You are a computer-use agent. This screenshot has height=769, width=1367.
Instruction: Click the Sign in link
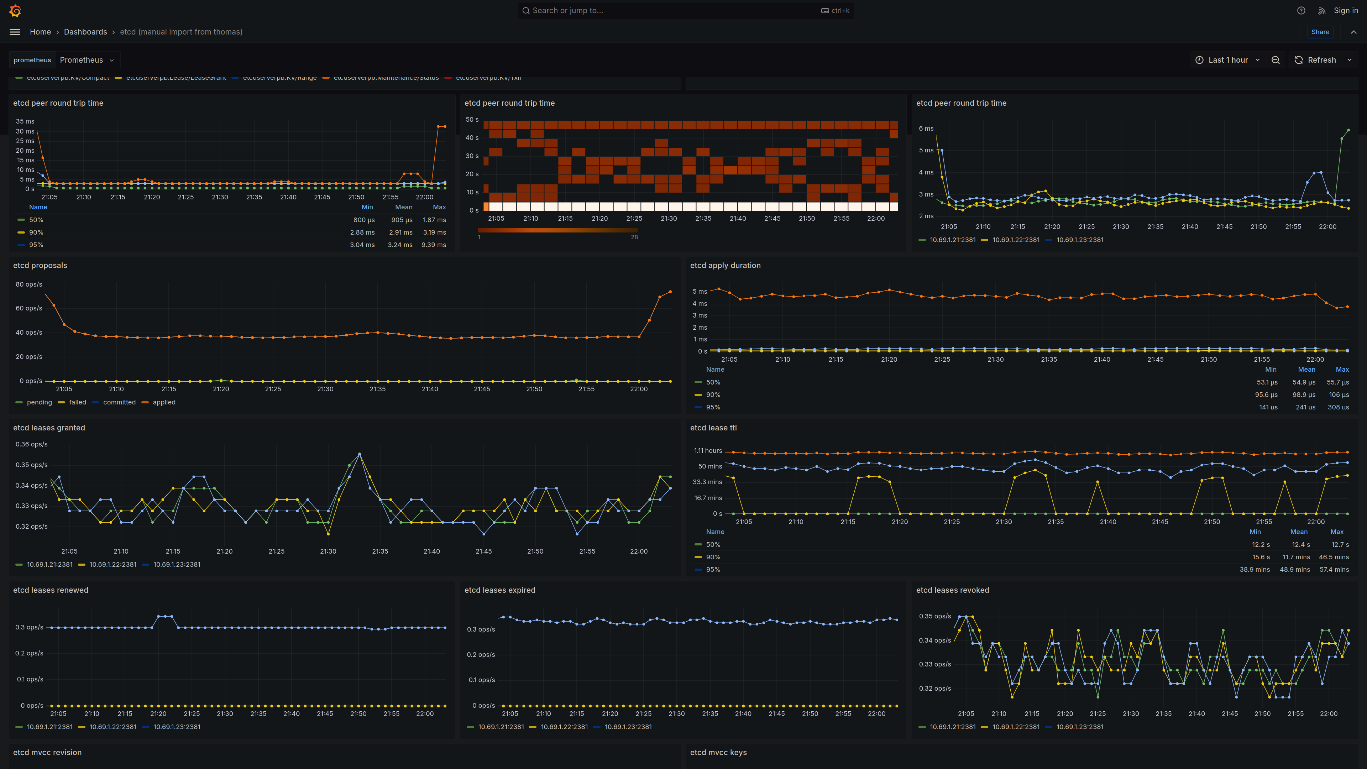tap(1346, 11)
